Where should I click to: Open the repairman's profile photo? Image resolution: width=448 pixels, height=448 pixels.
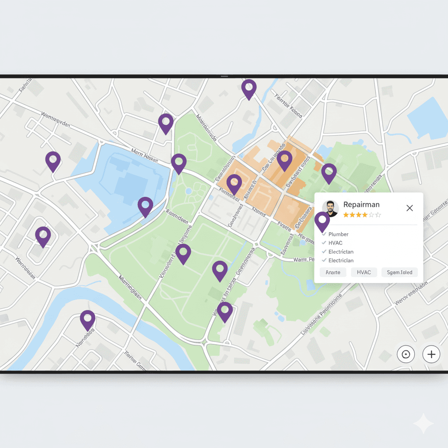[330, 209]
